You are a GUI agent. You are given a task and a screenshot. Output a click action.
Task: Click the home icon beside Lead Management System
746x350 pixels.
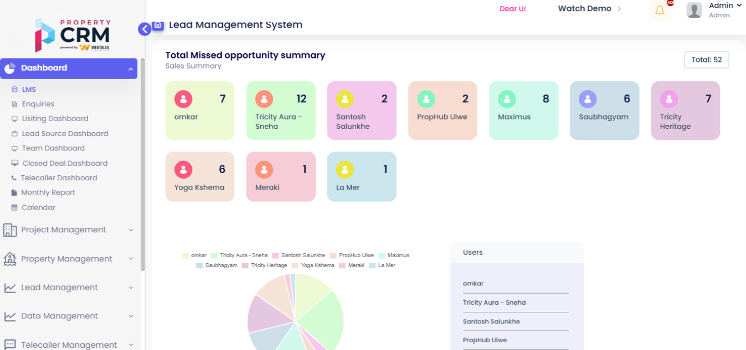pos(158,25)
